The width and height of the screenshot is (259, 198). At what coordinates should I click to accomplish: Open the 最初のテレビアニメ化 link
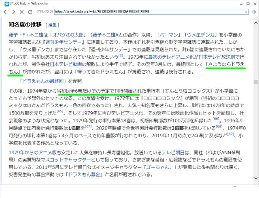171,57
